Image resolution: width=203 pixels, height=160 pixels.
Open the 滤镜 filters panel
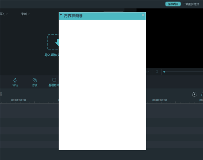pos(35,82)
